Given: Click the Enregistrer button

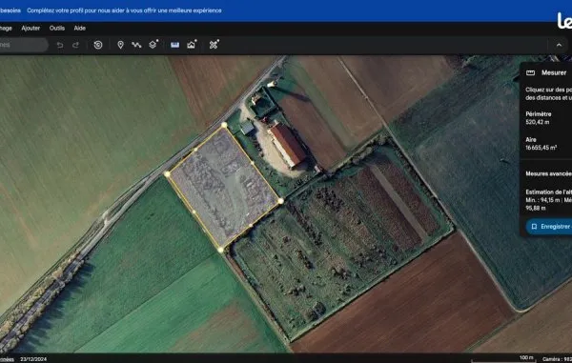Looking at the screenshot, I should coord(549,227).
